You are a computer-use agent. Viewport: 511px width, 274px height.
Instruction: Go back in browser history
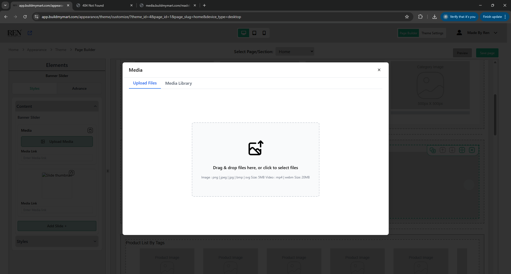pyautogui.click(x=6, y=17)
